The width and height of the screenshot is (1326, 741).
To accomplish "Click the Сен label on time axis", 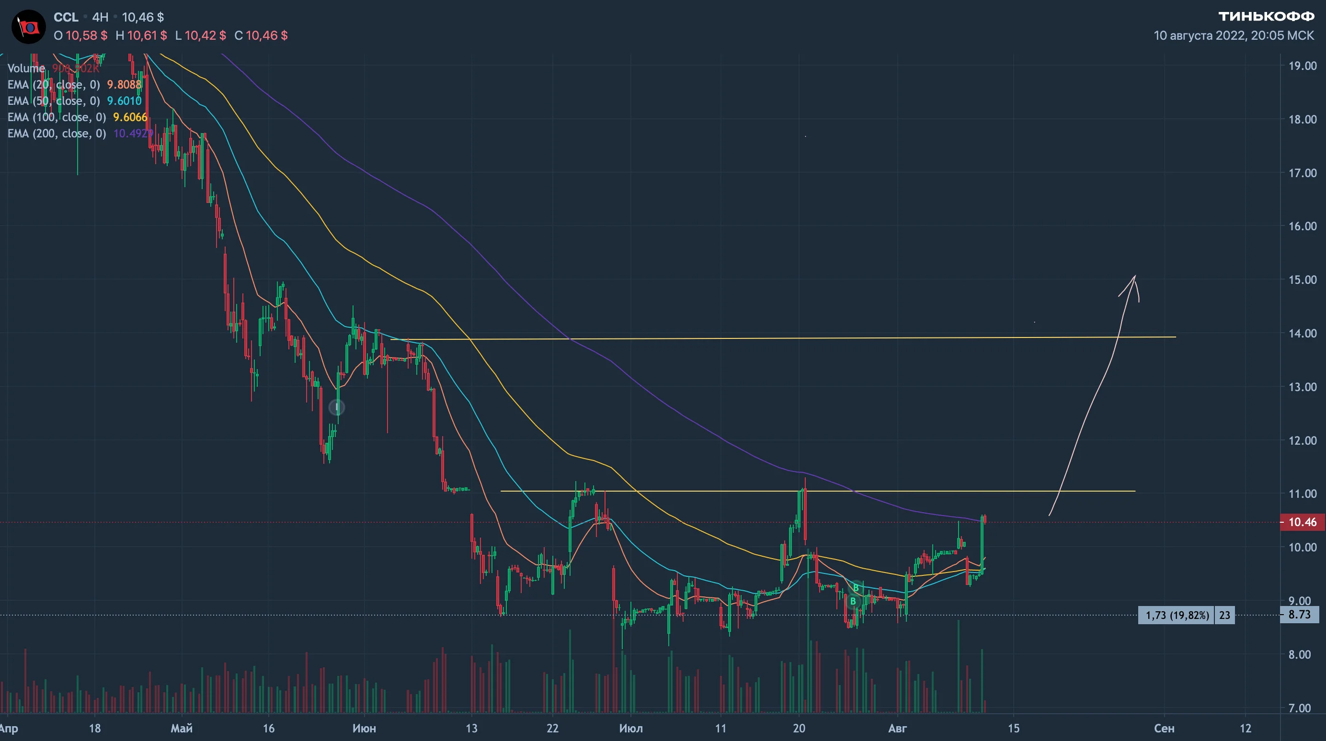I will (x=1165, y=729).
